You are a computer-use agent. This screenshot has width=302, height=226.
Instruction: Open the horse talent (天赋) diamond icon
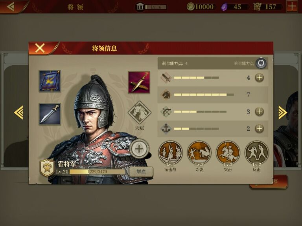pyautogui.click(x=140, y=113)
